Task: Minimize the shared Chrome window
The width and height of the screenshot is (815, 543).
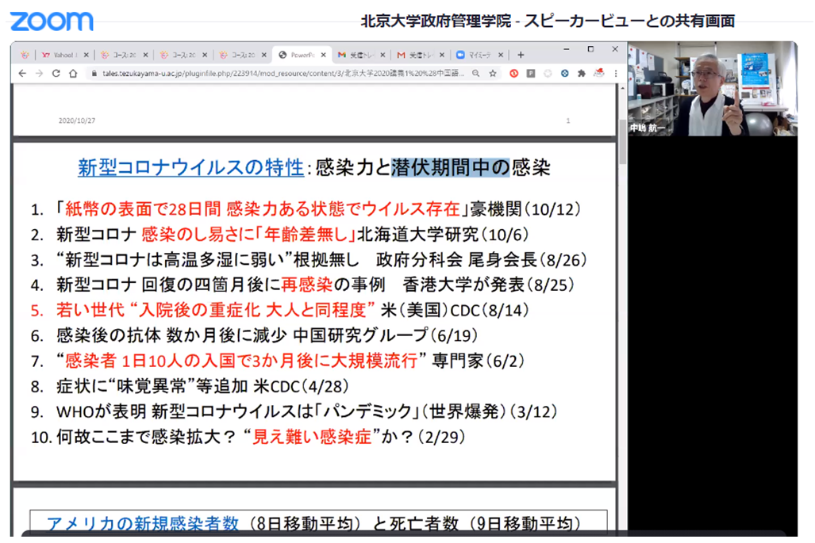Action: (566, 49)
